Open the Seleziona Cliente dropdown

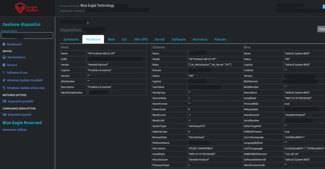pos(27,35)
